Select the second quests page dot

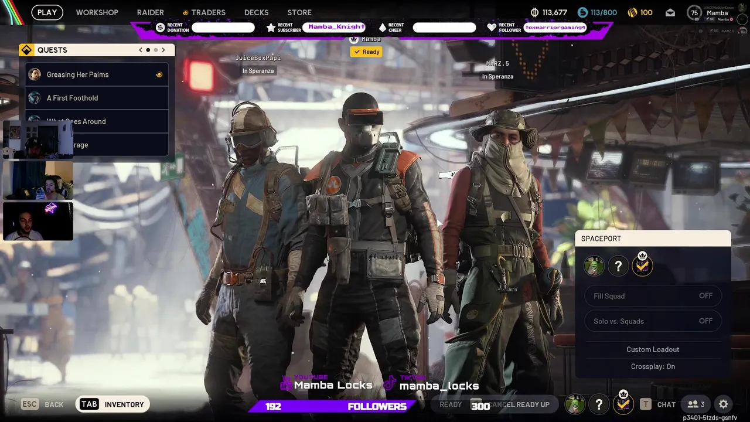tap(155, 50)
